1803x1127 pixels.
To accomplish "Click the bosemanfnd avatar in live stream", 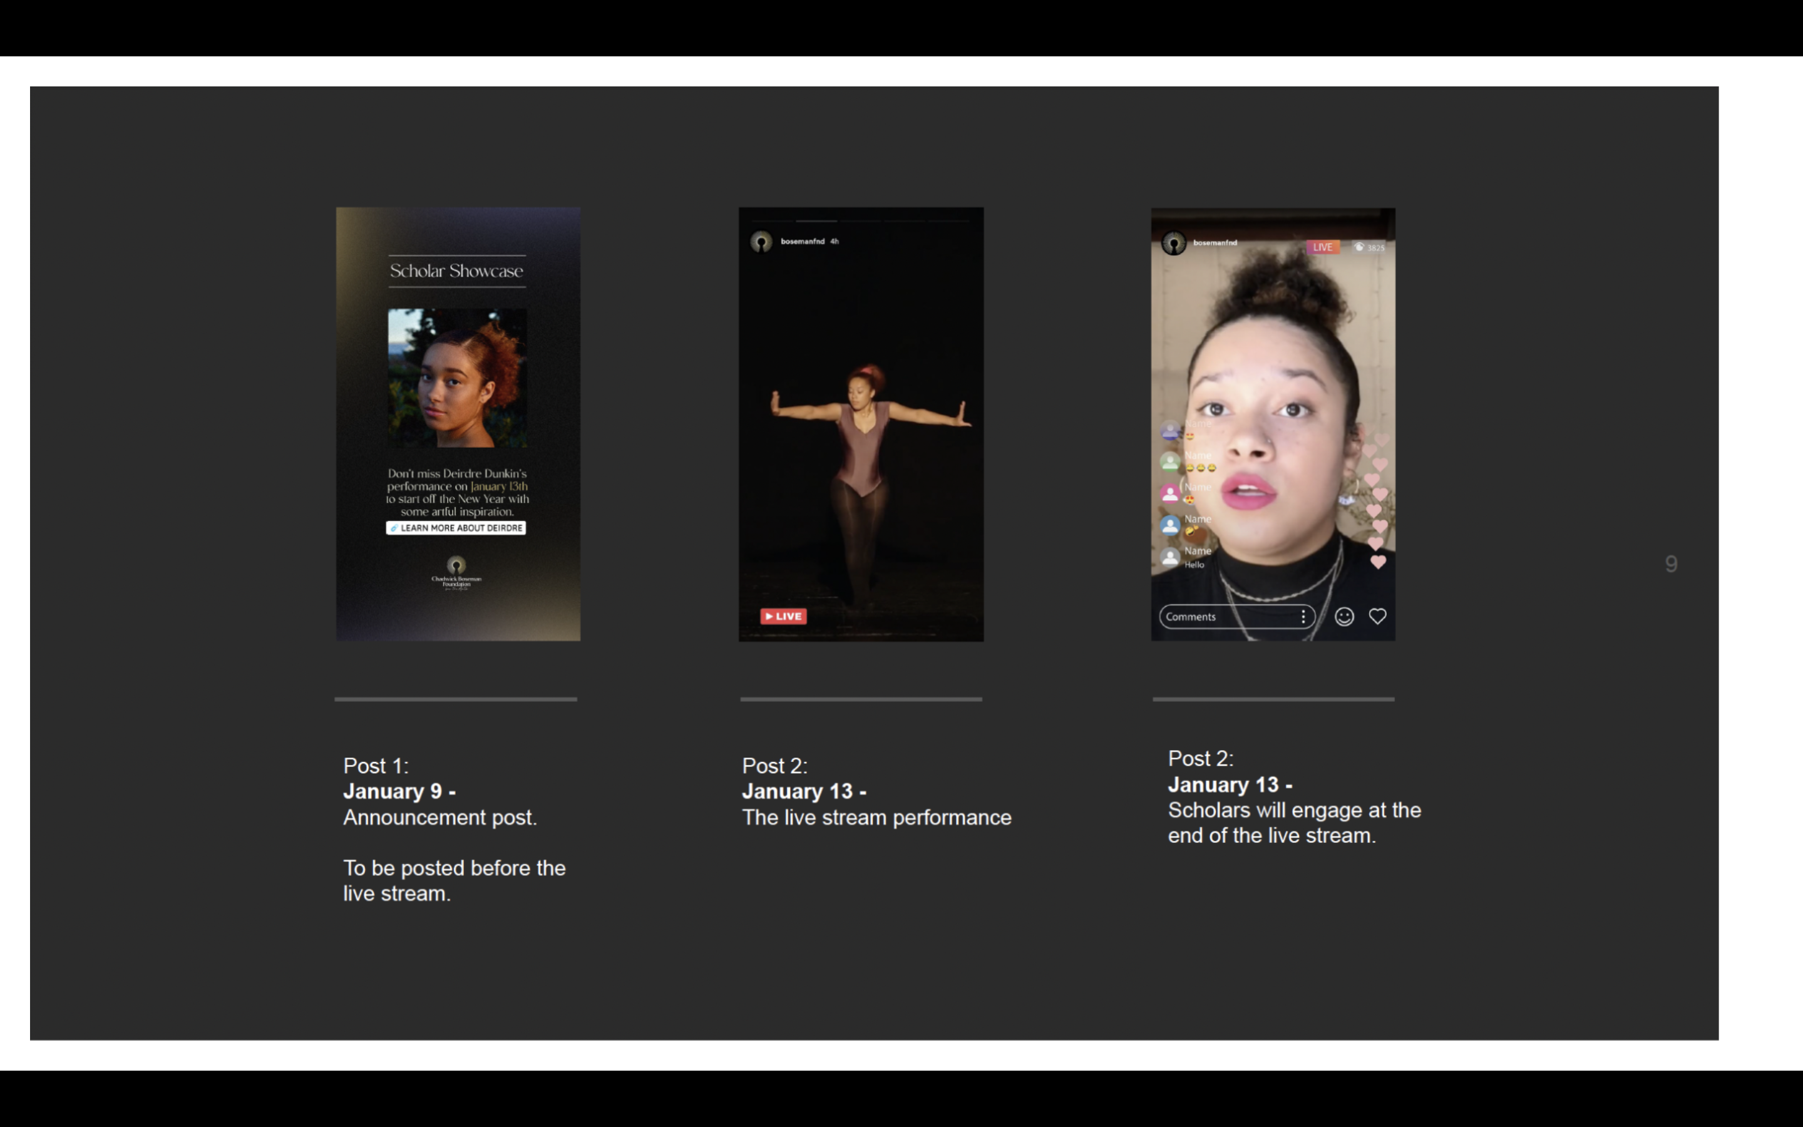I will point(1173,244).
